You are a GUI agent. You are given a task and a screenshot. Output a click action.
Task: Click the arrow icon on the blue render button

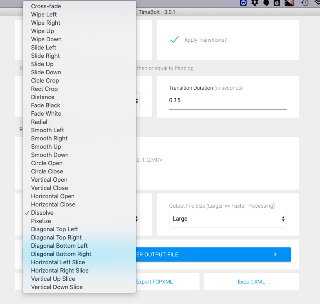(x=275, y=254)
